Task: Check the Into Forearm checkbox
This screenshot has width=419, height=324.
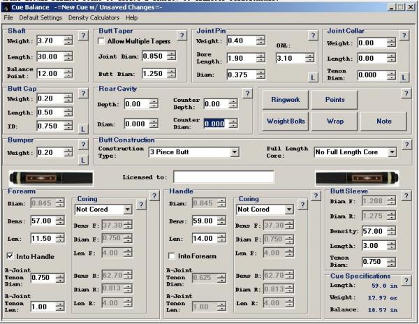Action: [172, 256]
